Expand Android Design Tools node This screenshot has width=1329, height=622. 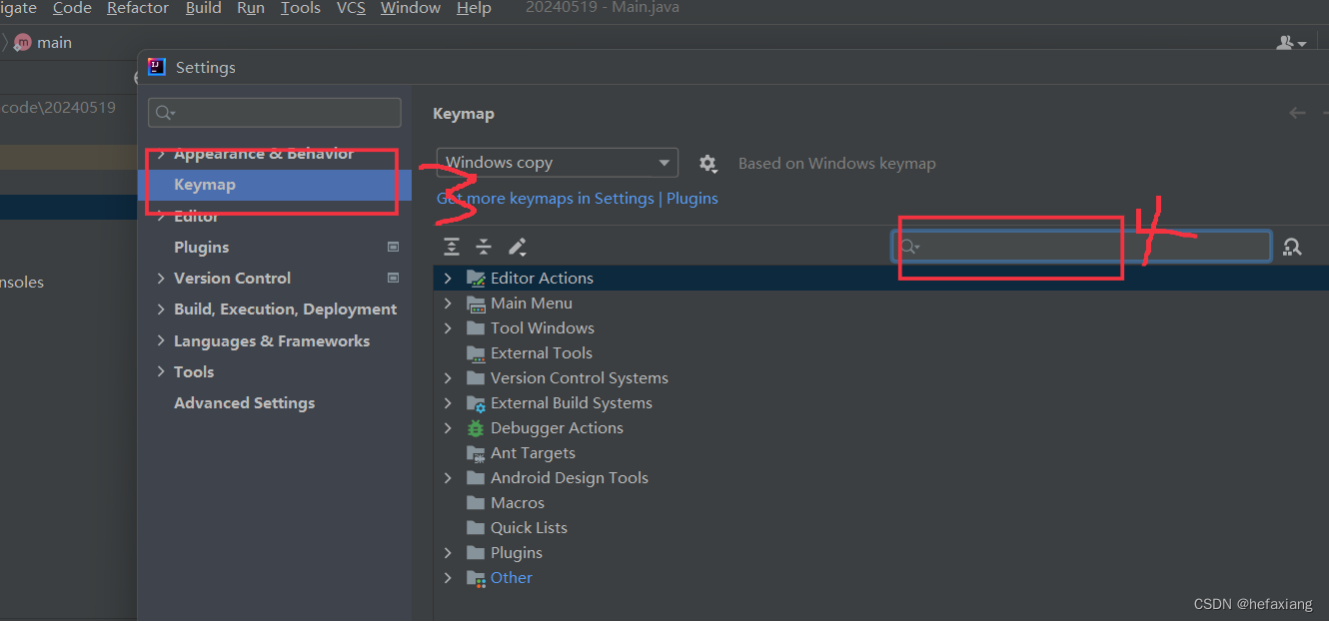pyautogui.click(x=448, y=478)
